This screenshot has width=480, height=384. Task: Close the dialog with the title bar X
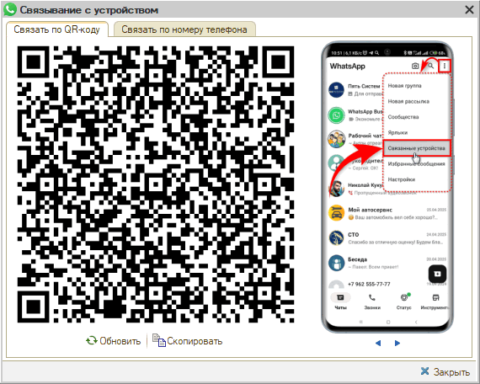(x=469, y=10)
